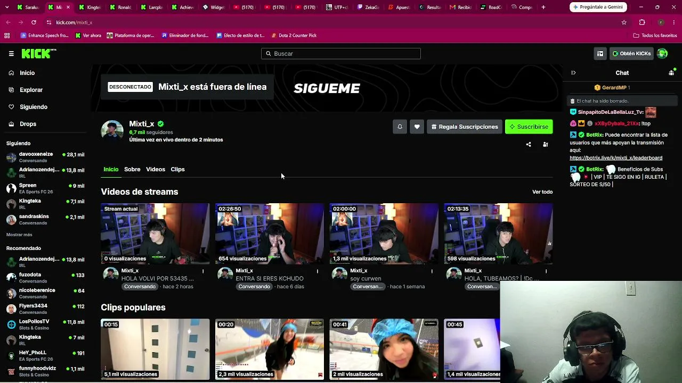The height and width of the screenshot is (383, 682).
Task: Go back to the previous page
Action: 9,22
